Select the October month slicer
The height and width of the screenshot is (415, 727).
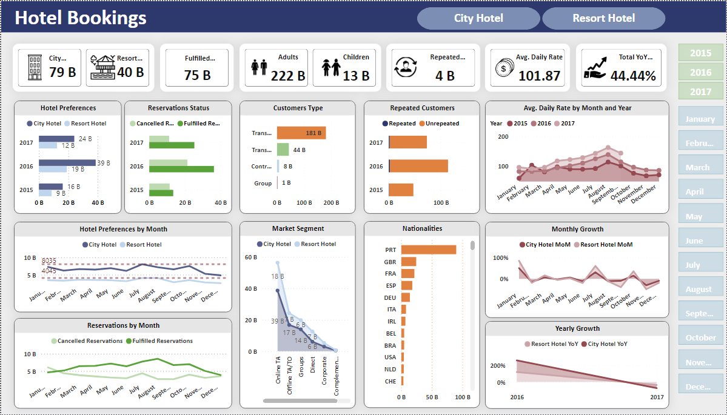tap(700, 334)
